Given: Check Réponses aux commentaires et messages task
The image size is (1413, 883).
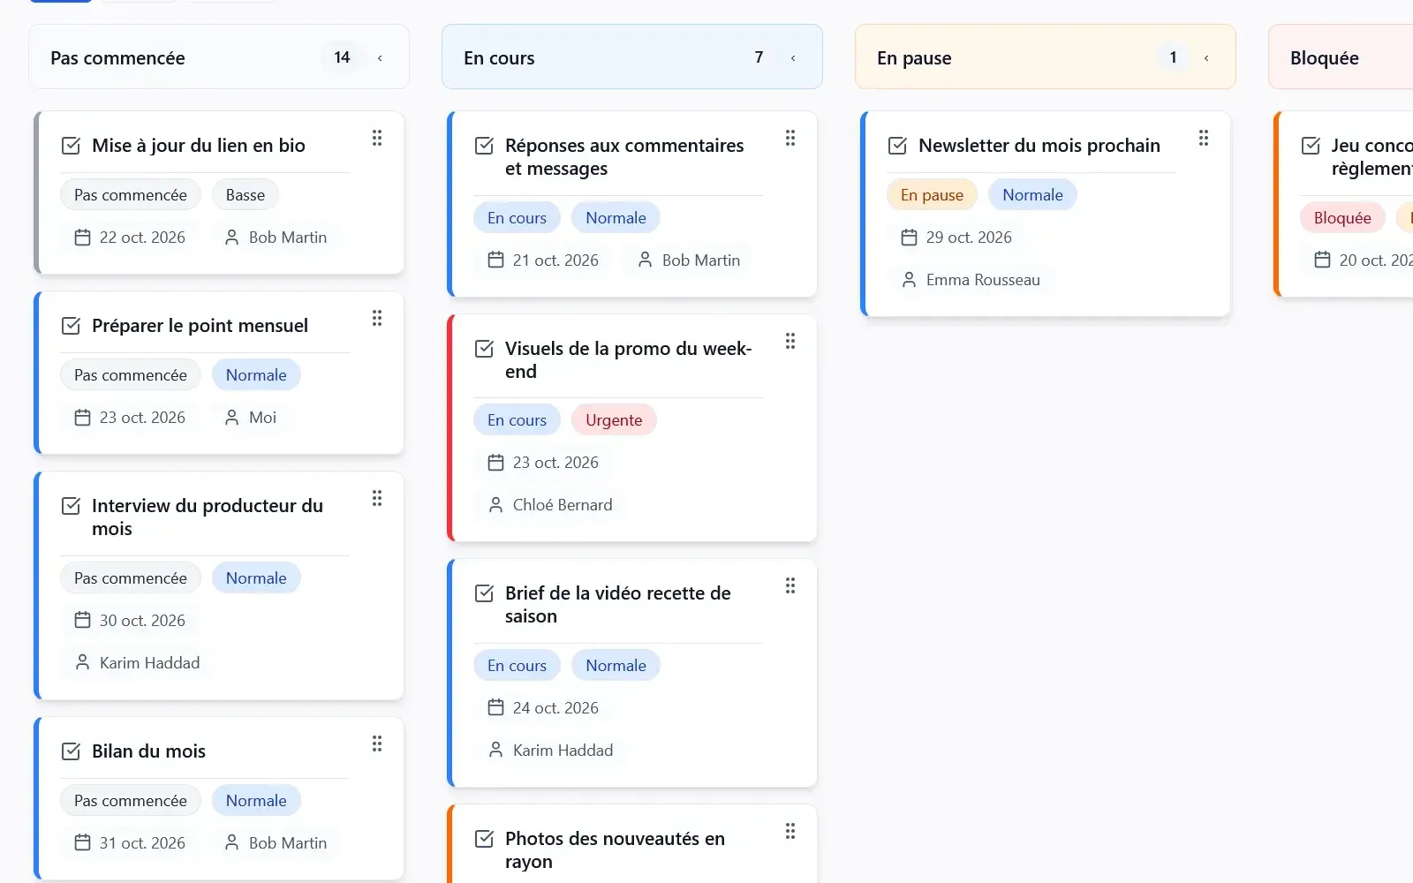Looking at the screenshot, I should pos(484,146).
